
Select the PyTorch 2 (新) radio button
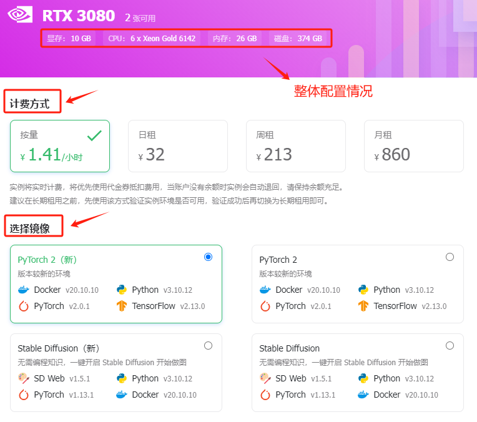208,257
